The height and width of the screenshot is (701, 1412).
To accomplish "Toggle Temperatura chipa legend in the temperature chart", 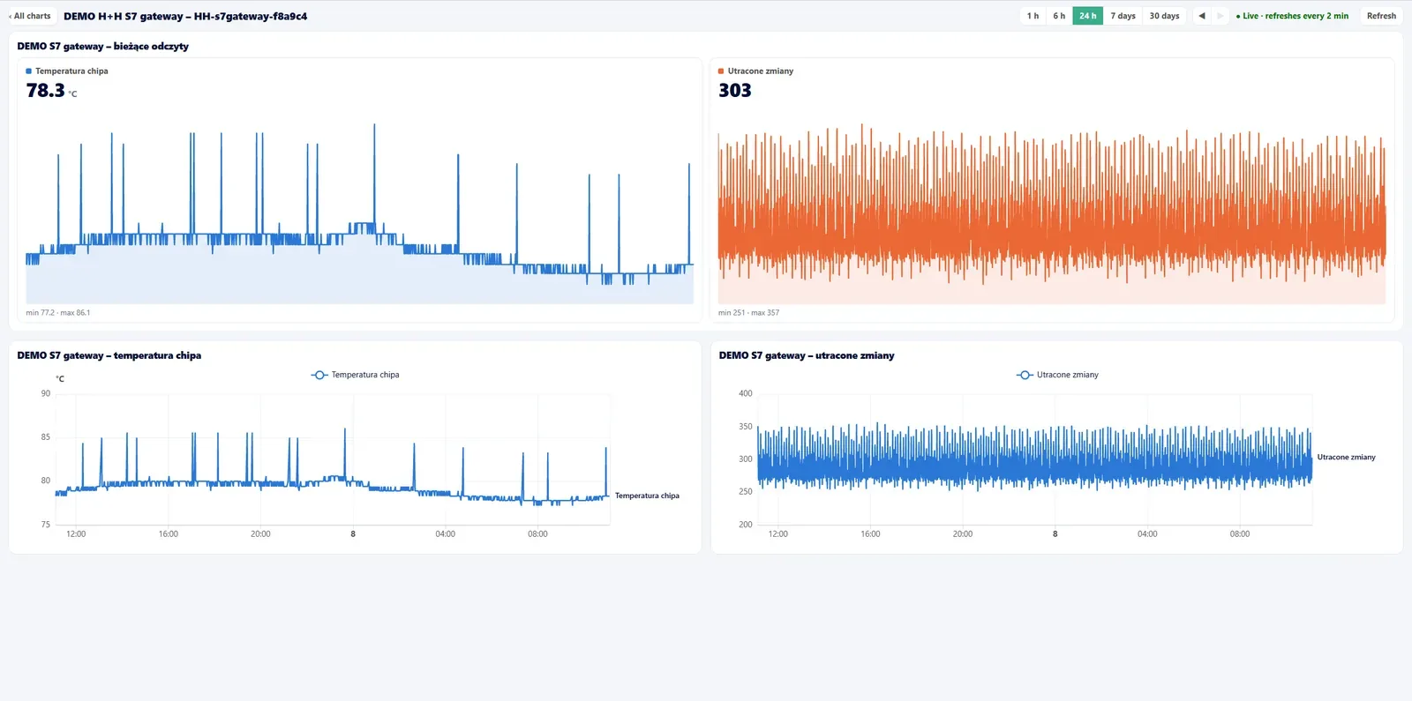I will click(356, 375).
